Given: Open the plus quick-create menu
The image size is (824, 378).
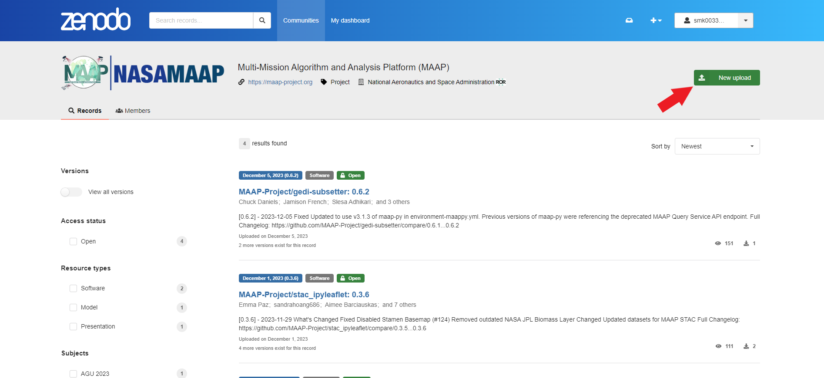Looking at the screenshot, I should [x=656, y=20].
